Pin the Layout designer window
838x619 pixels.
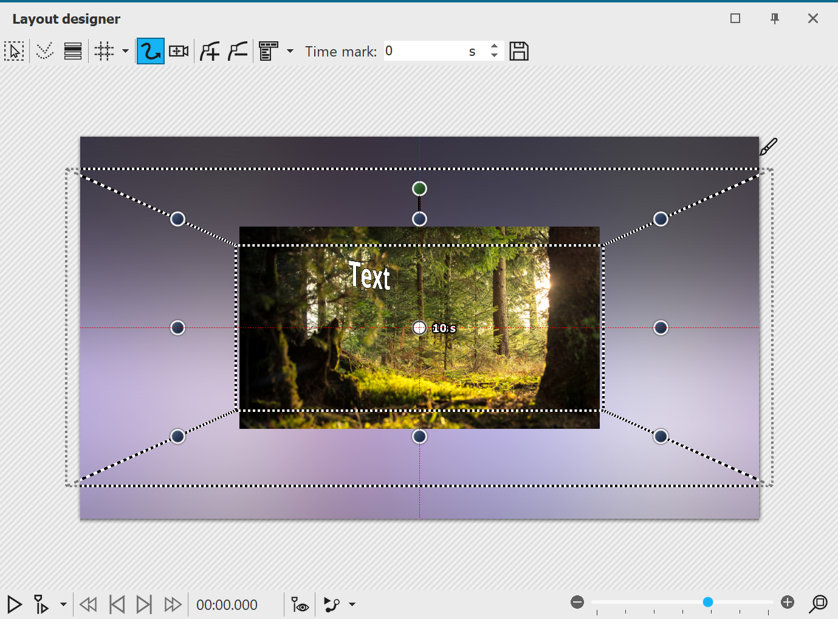click(x=775, y=18)
